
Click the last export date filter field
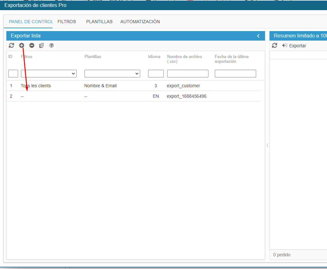(235, 74)
